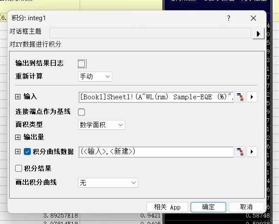Viewport: 279px width, 224px height.
Task: Open the area type 数学面积 dropdown
Action: (x=101, y=125)
